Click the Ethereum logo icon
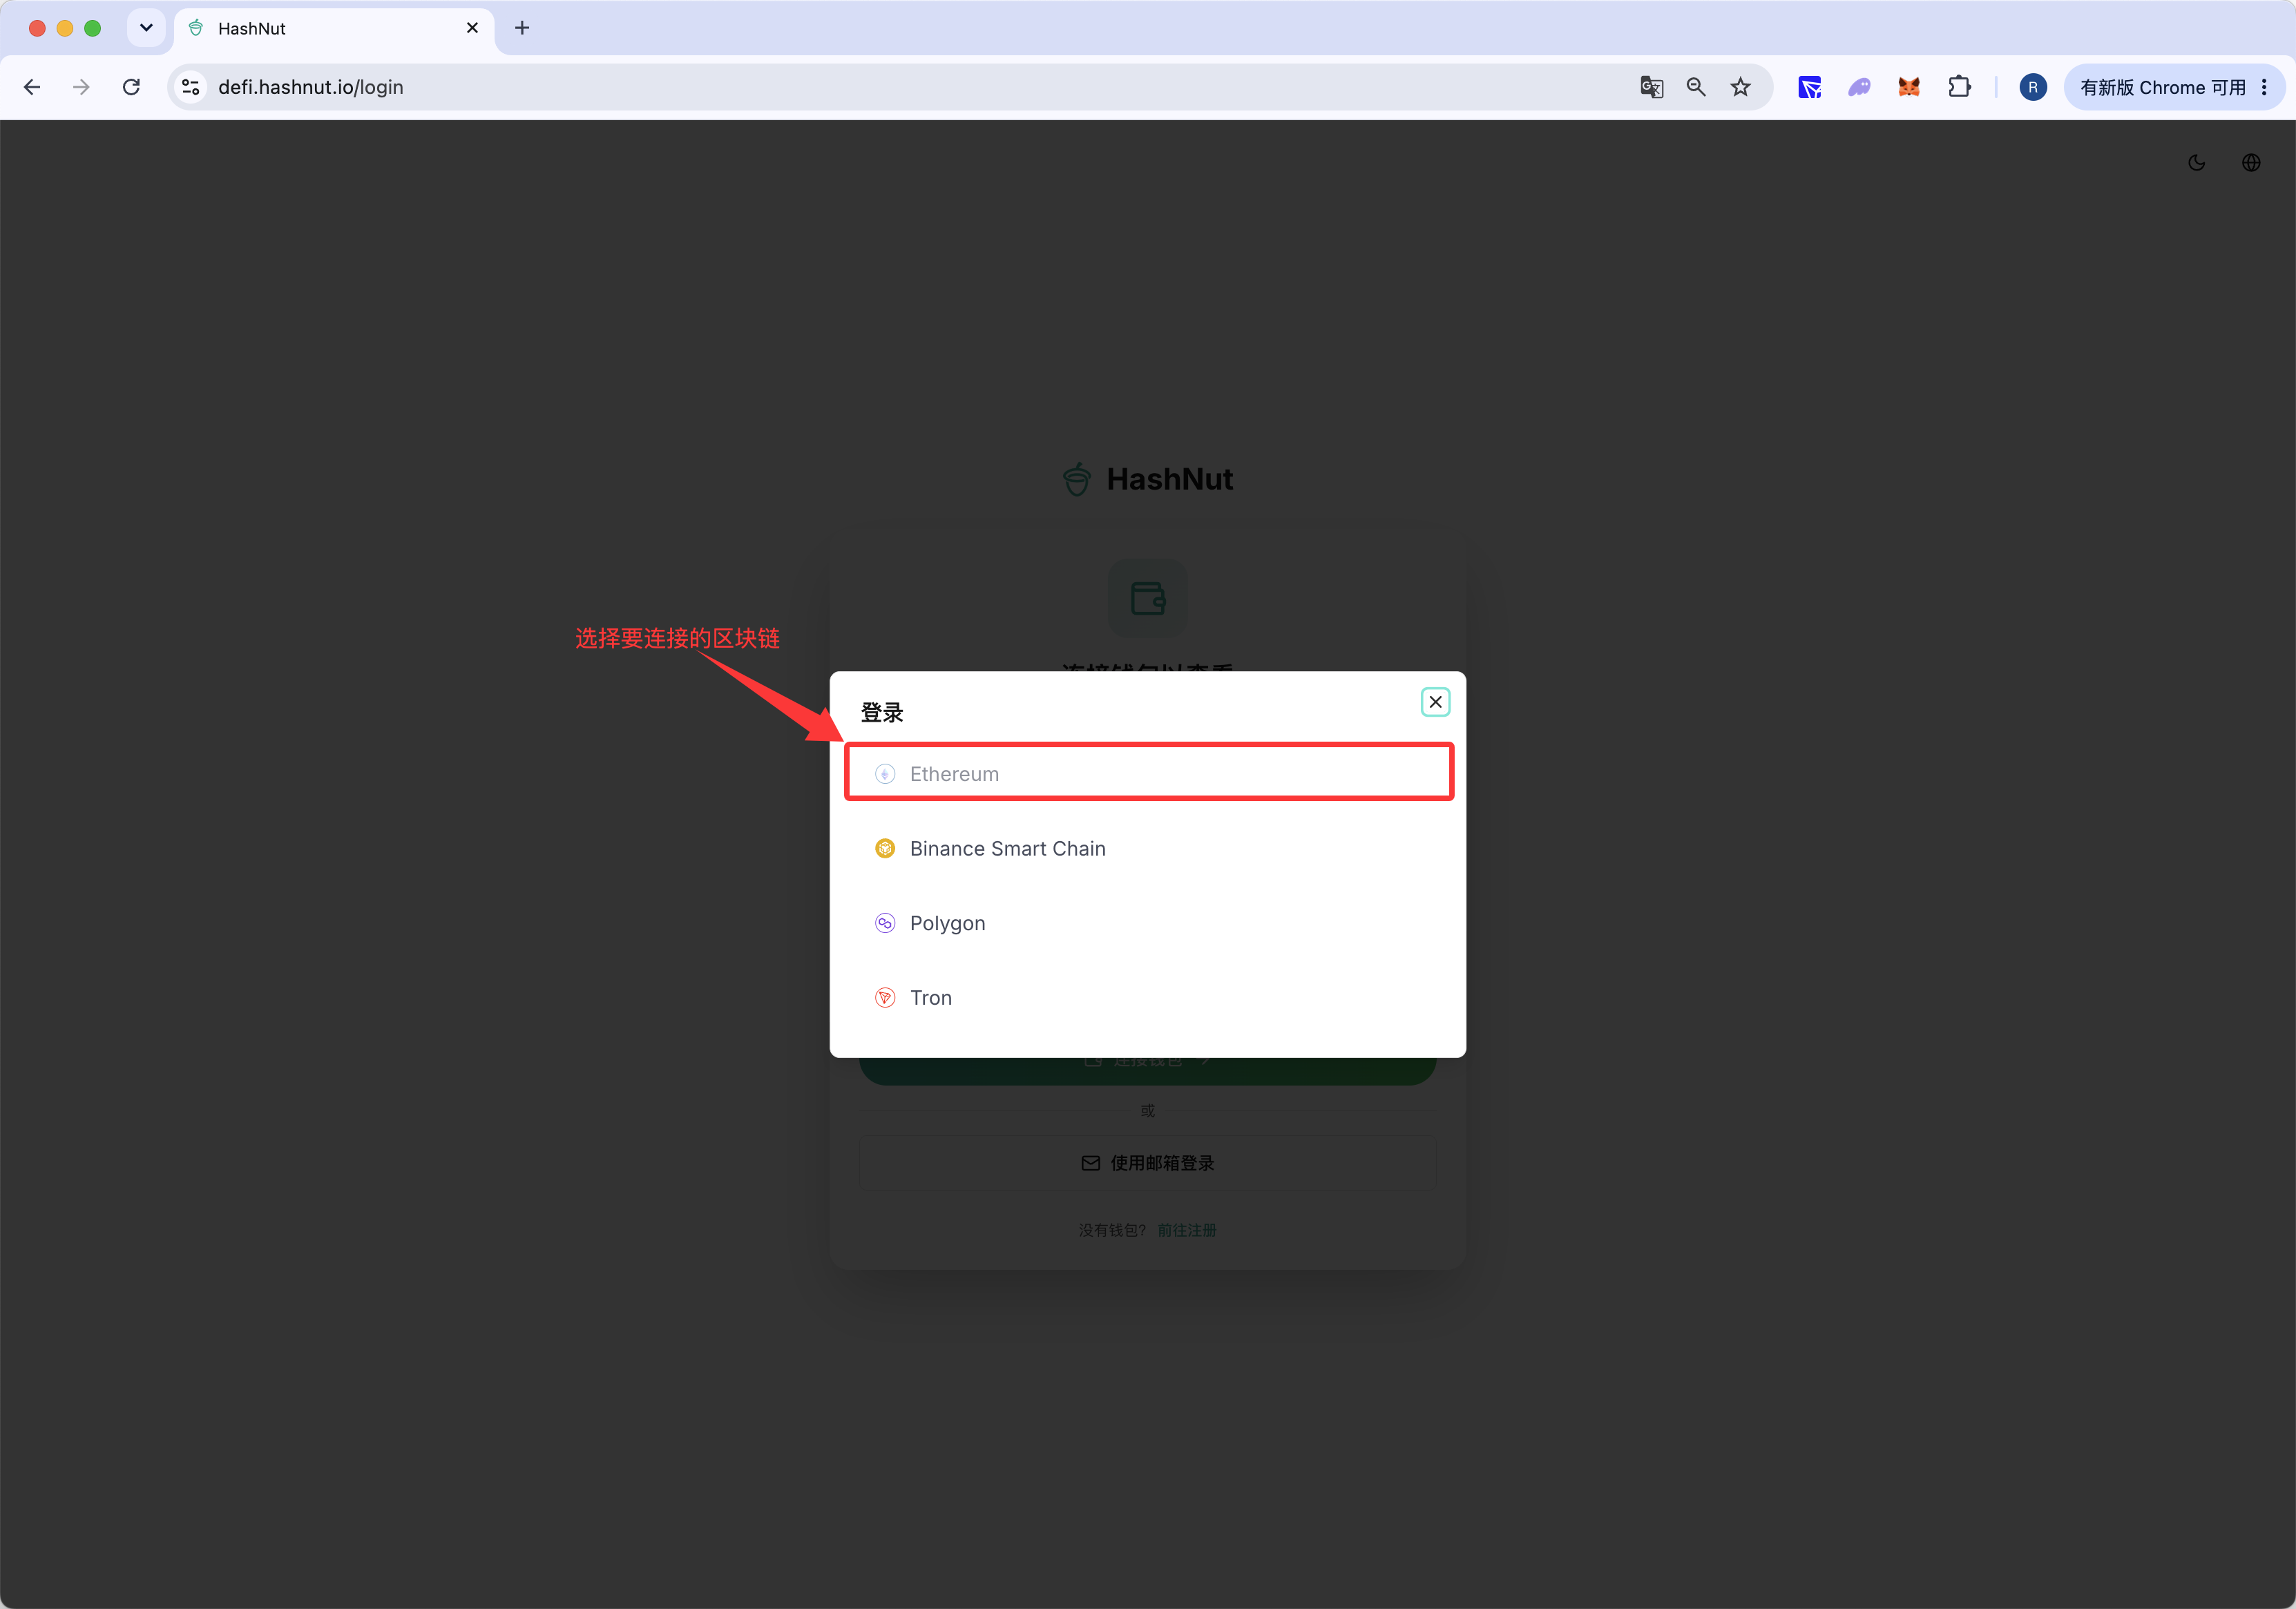 [885, 774]
